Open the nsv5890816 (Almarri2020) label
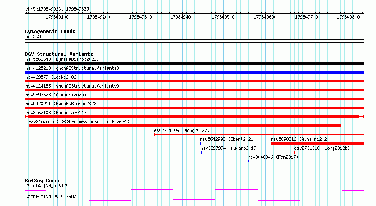This screenshot has height=206, width=376. (301, 139)
